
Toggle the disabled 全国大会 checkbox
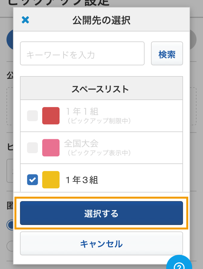(32, 148)
